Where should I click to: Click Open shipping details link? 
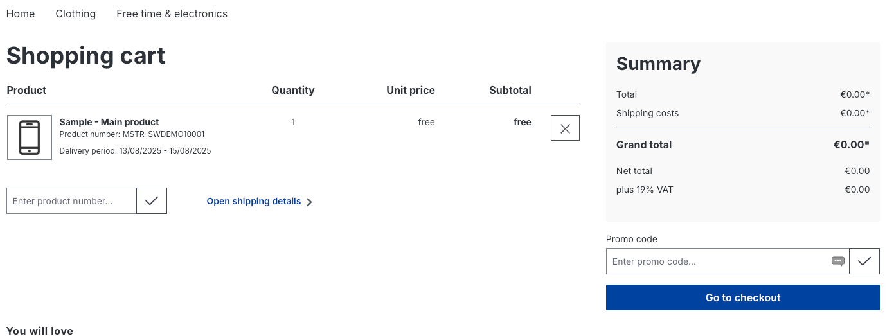254,201
